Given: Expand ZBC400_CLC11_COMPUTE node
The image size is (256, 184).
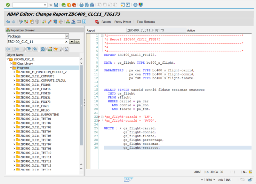Looking at the screenshot, I should (x=14, y=76).
